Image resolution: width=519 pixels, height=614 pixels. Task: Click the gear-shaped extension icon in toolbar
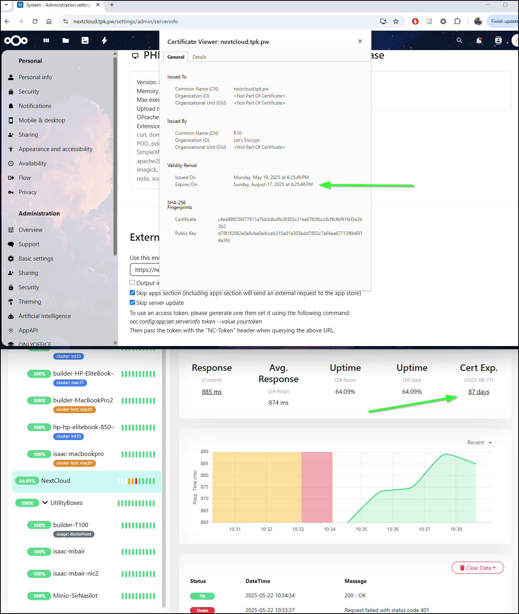(443, 21)
